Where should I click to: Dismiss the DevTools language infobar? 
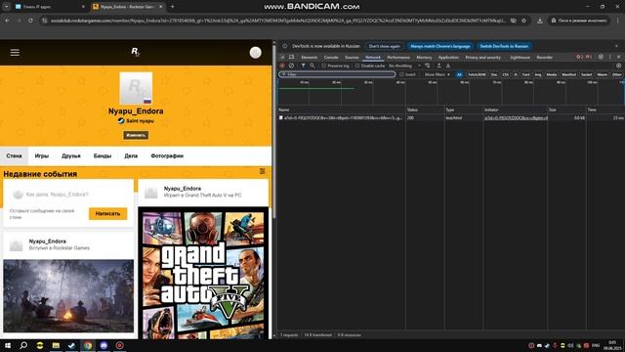coord(616,46)
